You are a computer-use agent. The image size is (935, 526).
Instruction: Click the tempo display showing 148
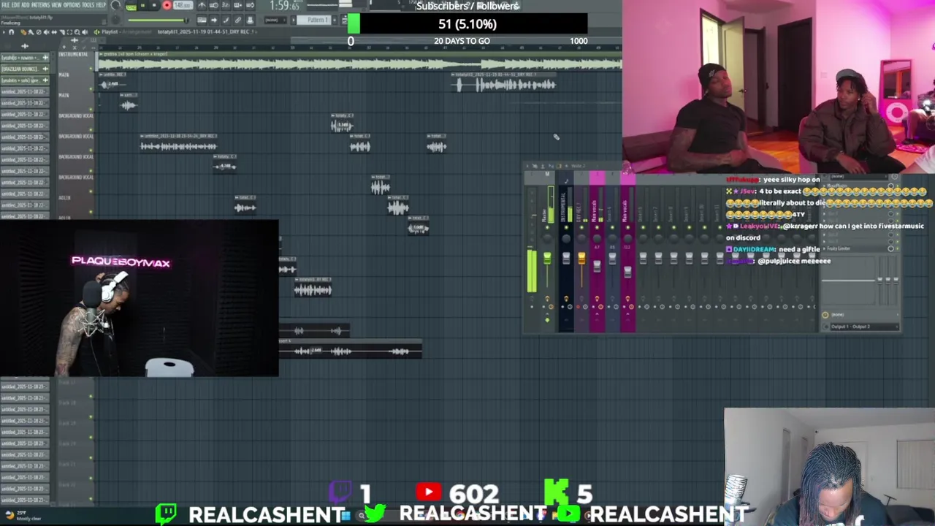coord(183,6)
